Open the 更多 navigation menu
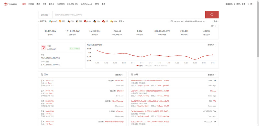This screenshot has height=126, width=259. [103, 4]
